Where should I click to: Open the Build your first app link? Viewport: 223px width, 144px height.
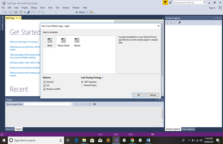(24, 42)
